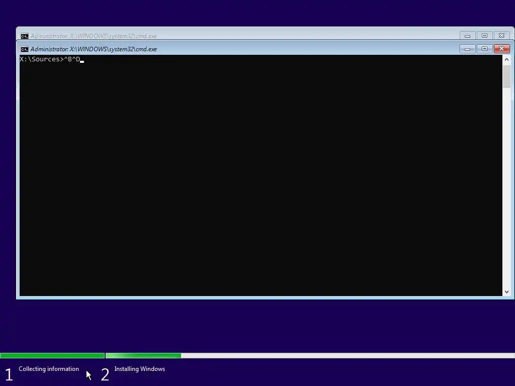This screenshot has height=386, width=515.
Task: Click the Collecting information progress bar
Action: pos(52,355)
